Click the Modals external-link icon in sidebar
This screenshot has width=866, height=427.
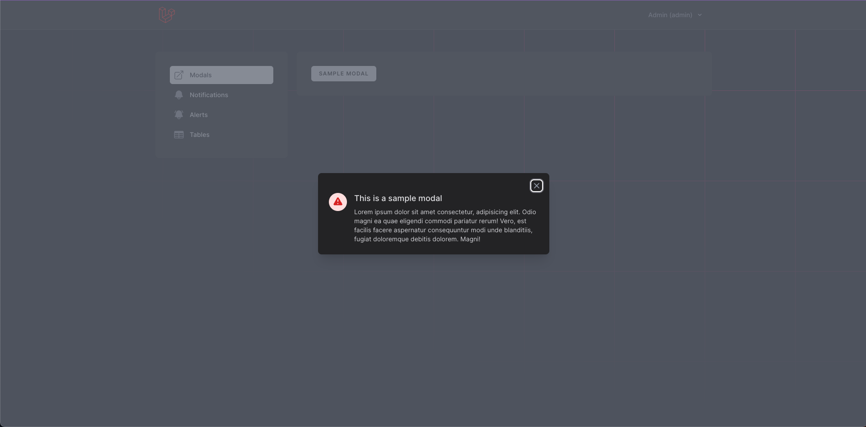point(179,75)
